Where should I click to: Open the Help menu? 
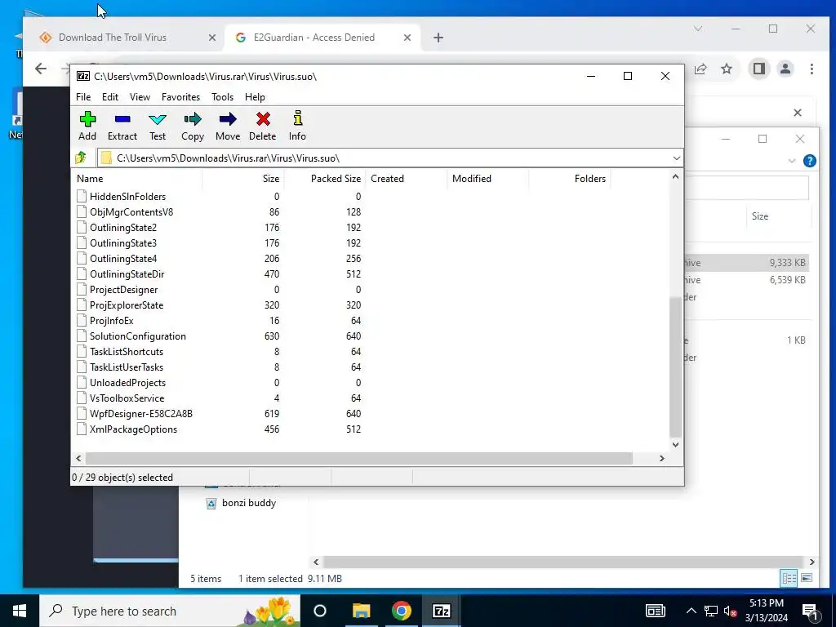pos(255,97)
